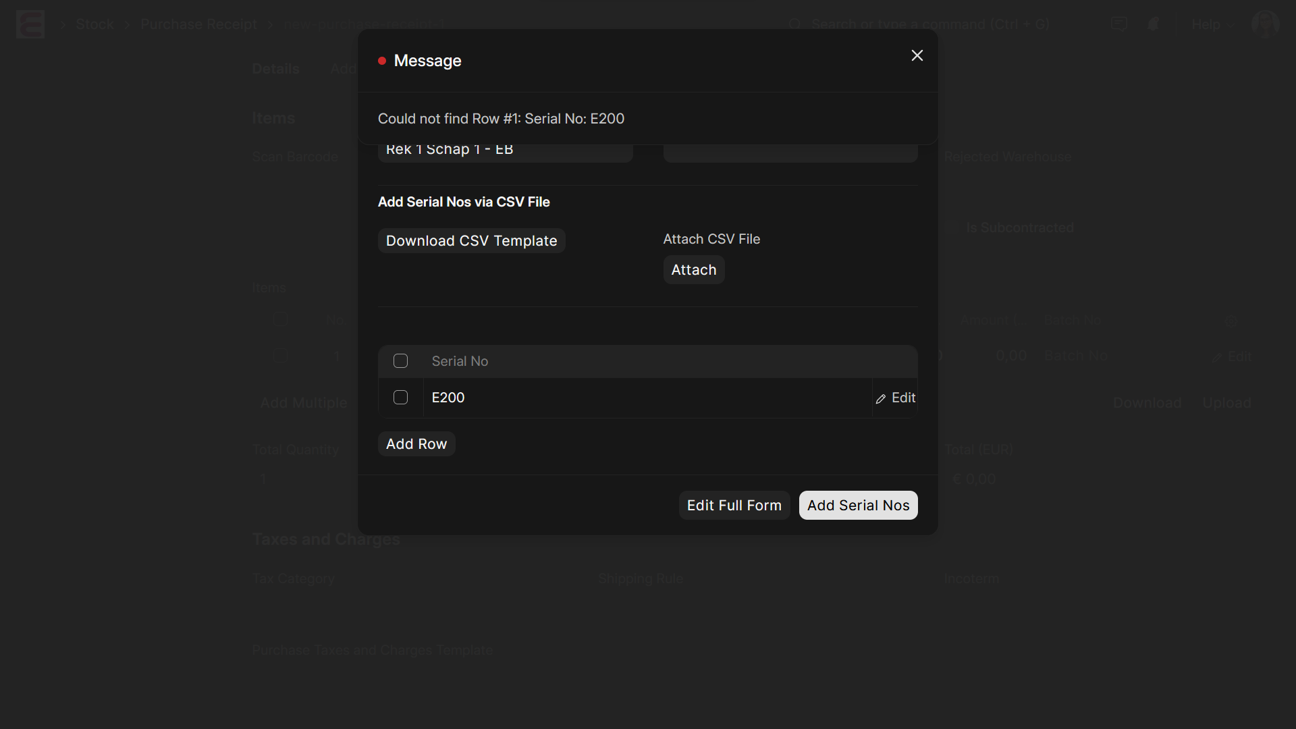Click the ERPNext logo

(30, 24)
